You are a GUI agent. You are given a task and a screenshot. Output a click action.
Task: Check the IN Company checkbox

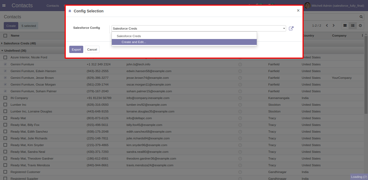5,98
